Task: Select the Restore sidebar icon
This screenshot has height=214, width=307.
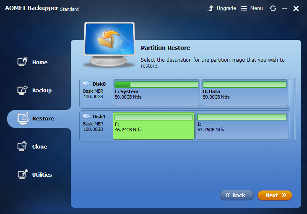Action: pyautogui.click(x=23, y=118)
